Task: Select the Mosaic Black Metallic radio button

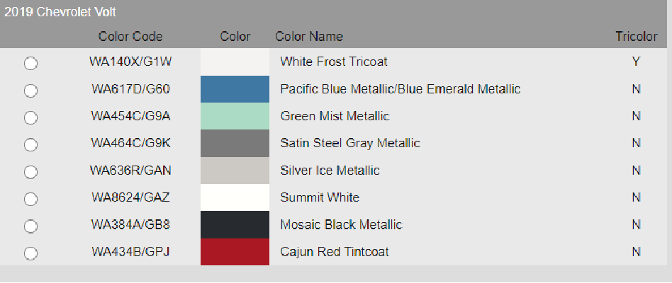Action: pyautogui.click(x=30, y=226)
